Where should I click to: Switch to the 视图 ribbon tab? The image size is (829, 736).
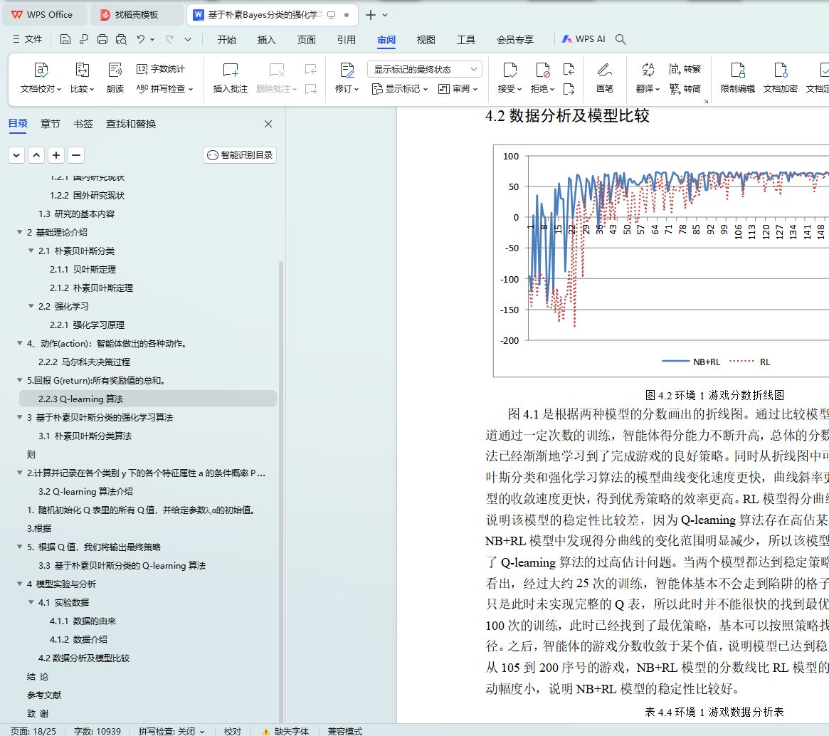(426, 40)
